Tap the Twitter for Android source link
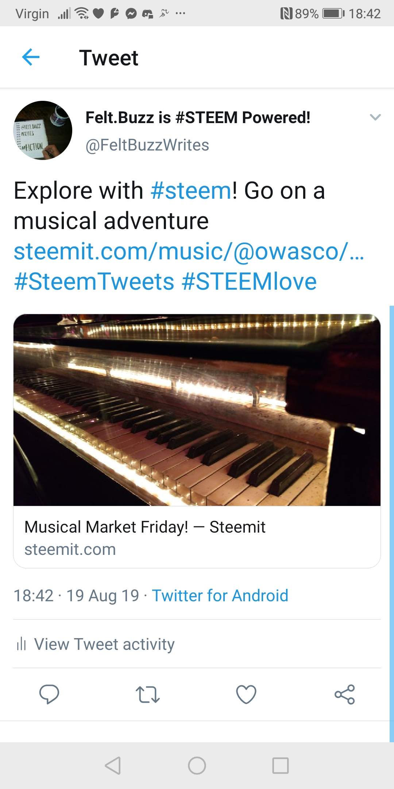This screenshot has width=394, height=789. click(220, 595)
